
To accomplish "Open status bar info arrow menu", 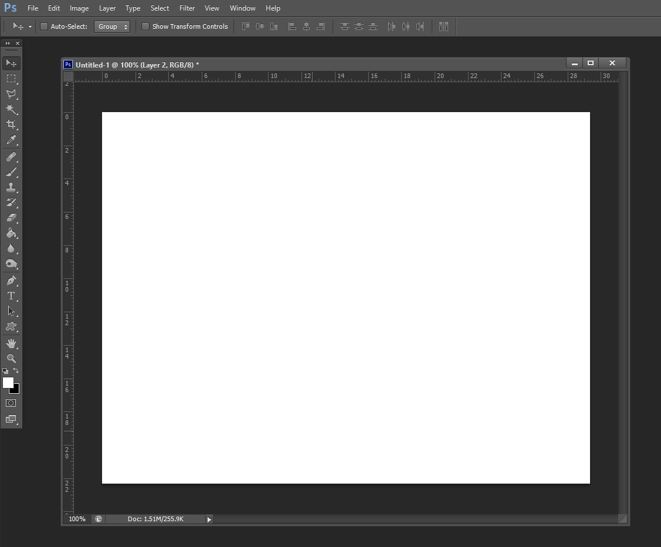I will tap(209, 519).
